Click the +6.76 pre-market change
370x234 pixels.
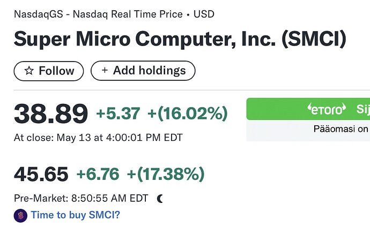point(98,174)
